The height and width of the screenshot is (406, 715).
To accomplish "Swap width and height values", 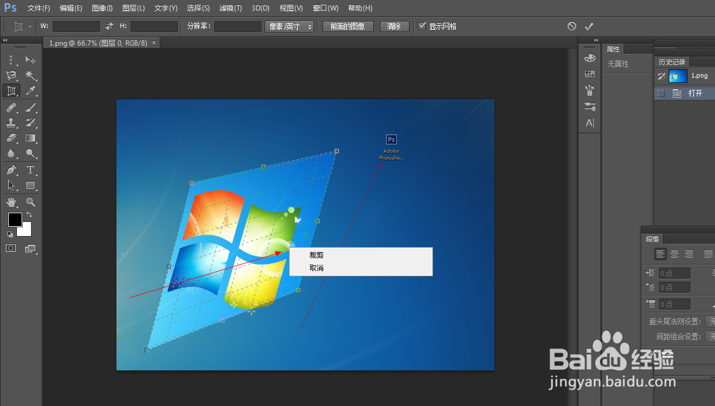I will click(109, 26).
